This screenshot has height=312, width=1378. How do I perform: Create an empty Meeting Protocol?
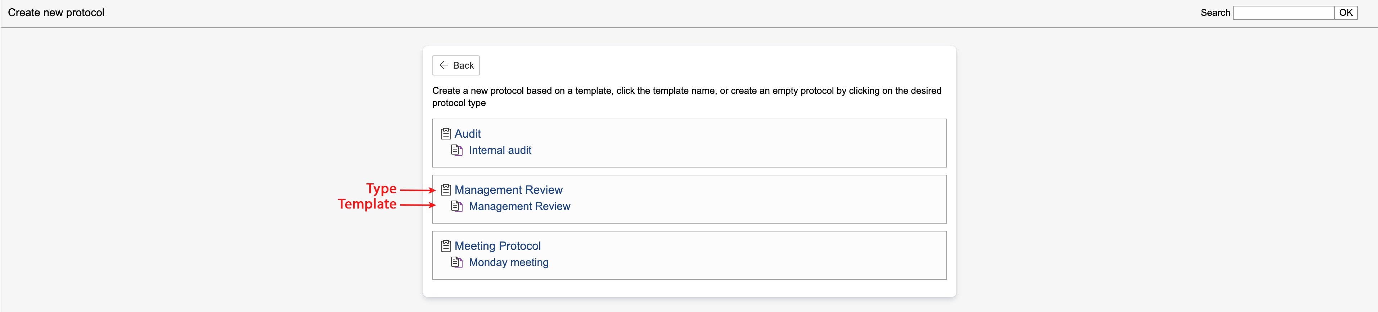click(497, 246)
